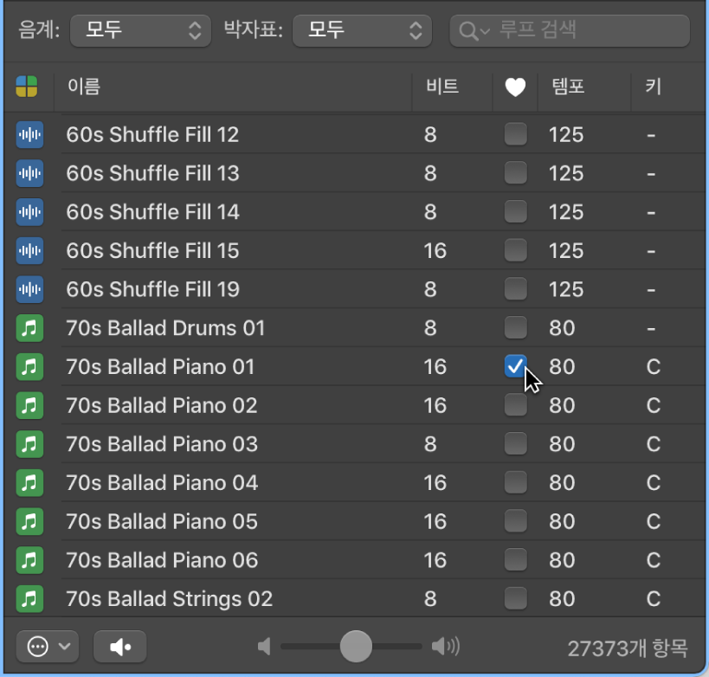Viewport: 709px width, 677px height.
Task: Favorite the 70s Ballad Piano 04 loop
Action: click(x=515, y=483)
